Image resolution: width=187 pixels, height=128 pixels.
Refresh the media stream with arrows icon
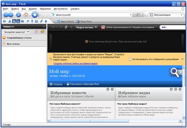[x=66, y=27]
